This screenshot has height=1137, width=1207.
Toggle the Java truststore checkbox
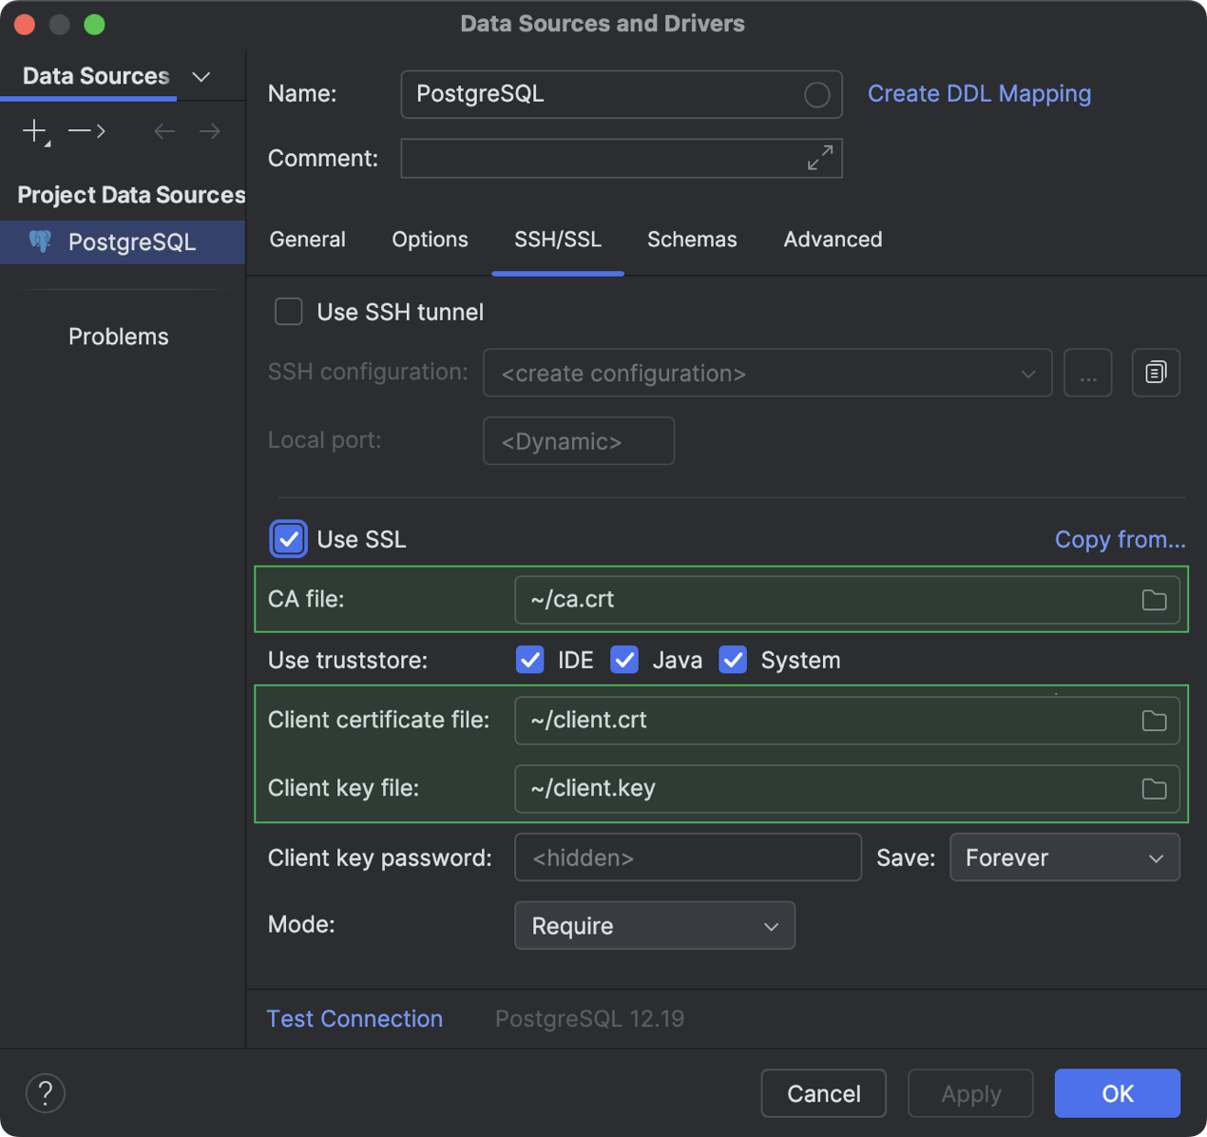[624, 660]
